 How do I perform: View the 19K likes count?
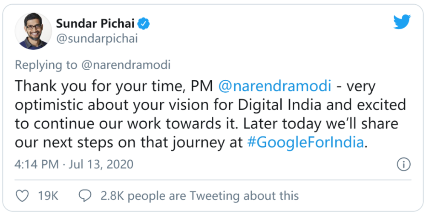pyautogui.click(x=48, y=196)
